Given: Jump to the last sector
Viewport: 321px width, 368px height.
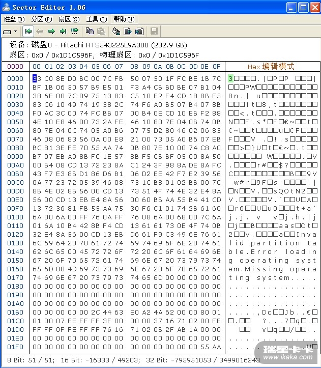Looking at the screenshot, I should click(63, 31).
